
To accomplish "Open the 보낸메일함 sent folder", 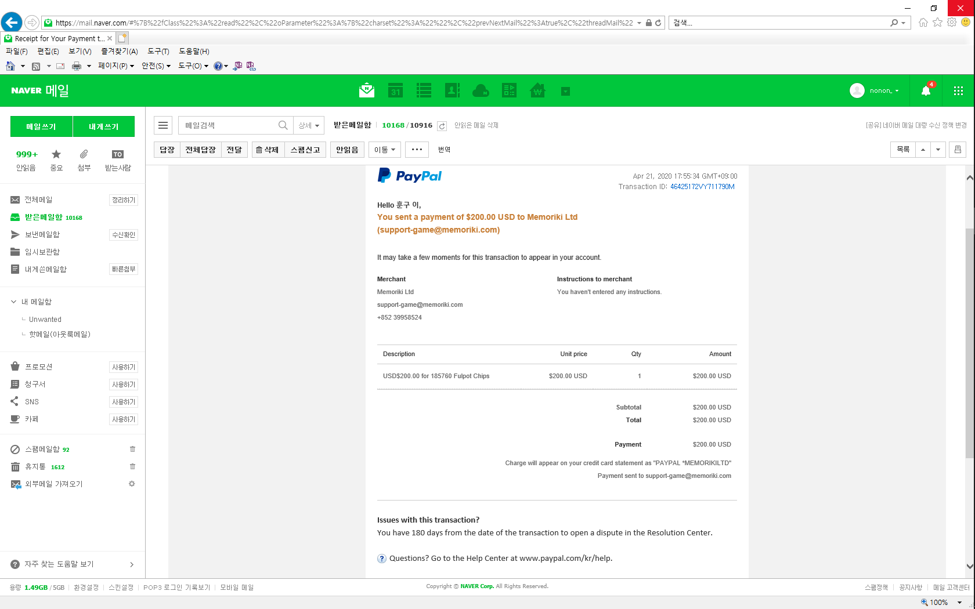I will click(42, 234).
